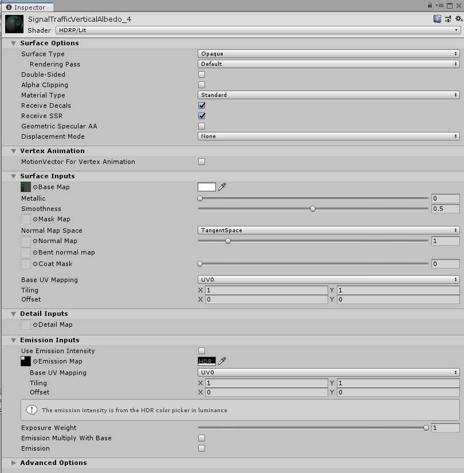Open texture picker for Detail Map
Viewport: 464px width, 473px height.
36,325
